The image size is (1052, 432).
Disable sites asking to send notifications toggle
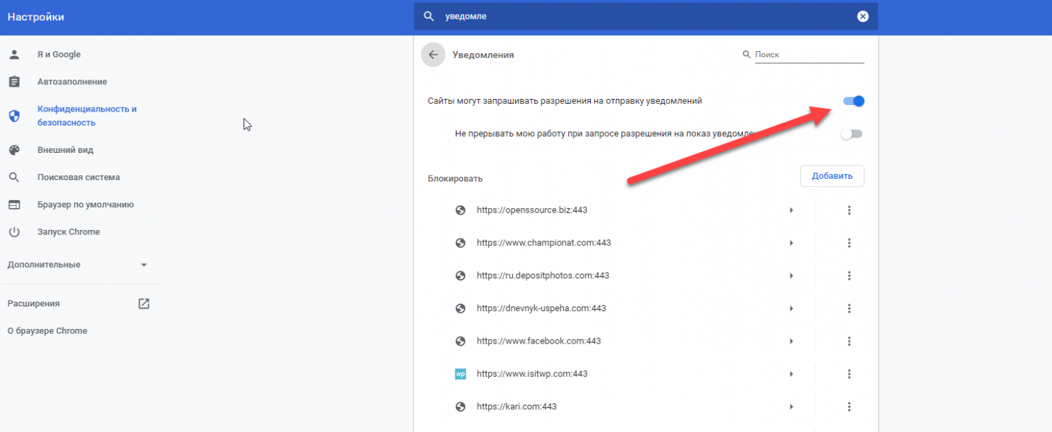(853, 101)
